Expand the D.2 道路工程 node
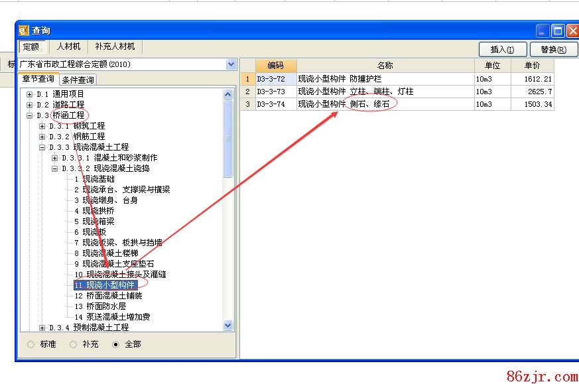This screenshot has height=384, width=579. pos(30,105)
